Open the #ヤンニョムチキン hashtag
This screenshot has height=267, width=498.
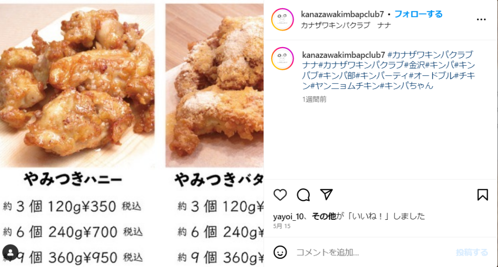(345, 86)
